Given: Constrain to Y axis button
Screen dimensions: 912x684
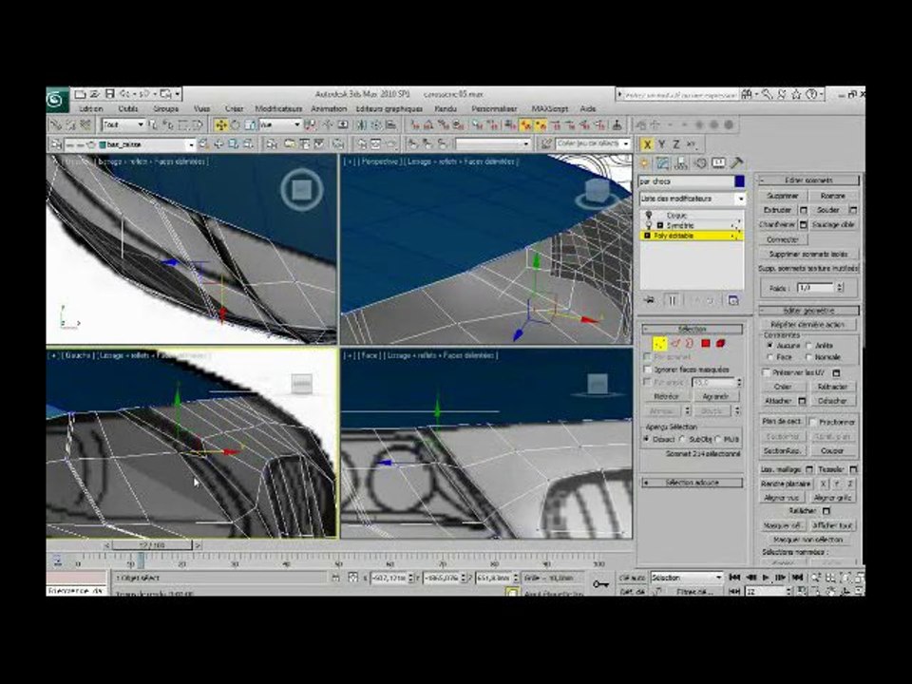Looking at the screenshot, I should pyautogui.click(x=661, y=144).
